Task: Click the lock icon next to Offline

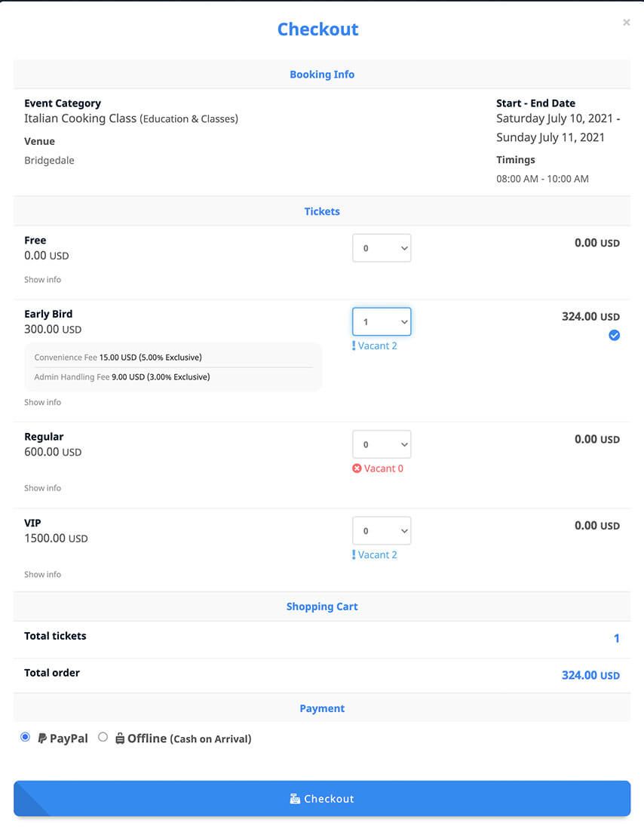Action: (121, 738)
